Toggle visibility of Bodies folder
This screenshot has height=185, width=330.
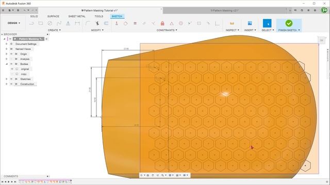click(x=11, y=64)
